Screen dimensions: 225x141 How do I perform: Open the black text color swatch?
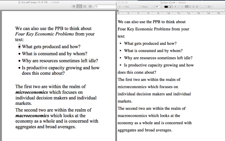click(166, 7)
